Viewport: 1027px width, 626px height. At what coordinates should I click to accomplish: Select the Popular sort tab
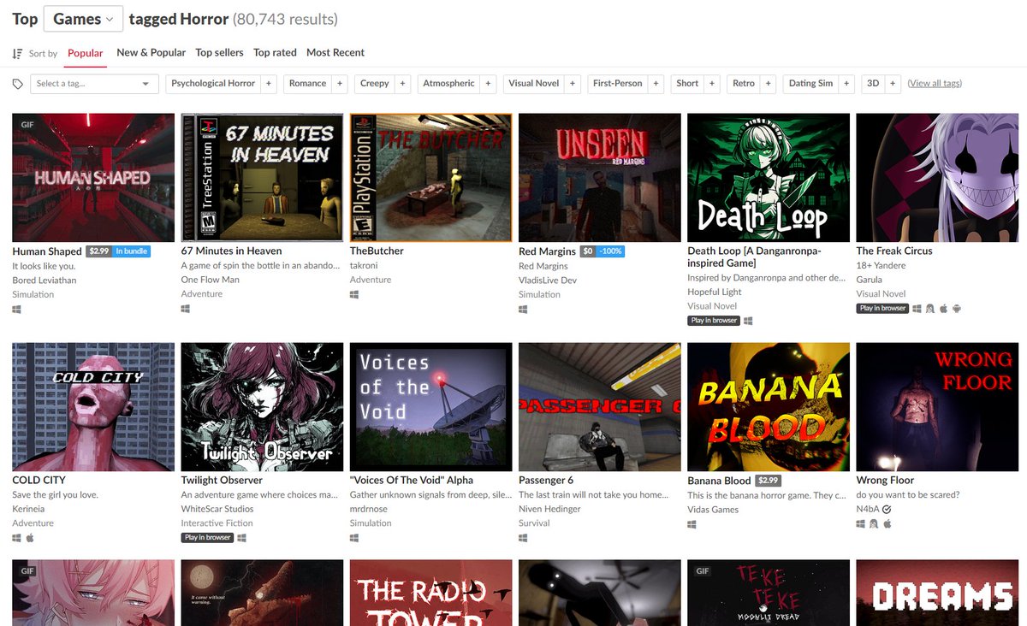click(86, 53)
